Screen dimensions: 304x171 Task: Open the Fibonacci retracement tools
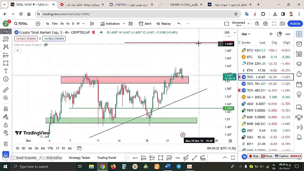tap(6, 39)
